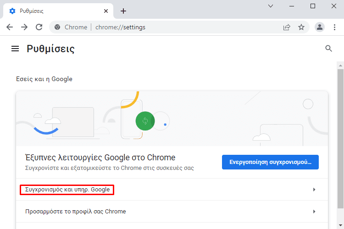Minimize the Chrome window
Image resolution: width=344 pixels, height=229 pixels.
click(x=292, y=6)
